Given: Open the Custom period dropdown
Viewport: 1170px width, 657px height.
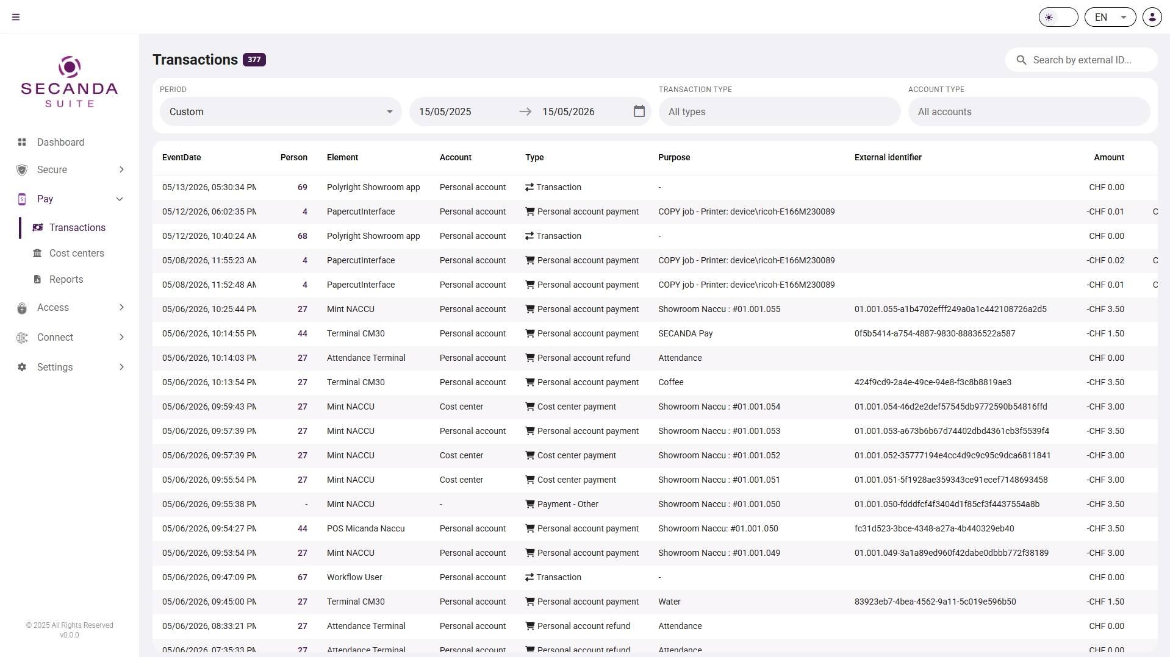Looking at the screenshot, I should 281,112.
